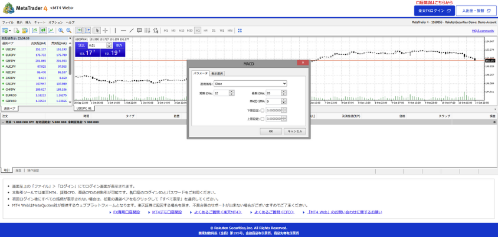Click the 楽天FXログイン button
498x249 pixels.
tap(434, 11)
